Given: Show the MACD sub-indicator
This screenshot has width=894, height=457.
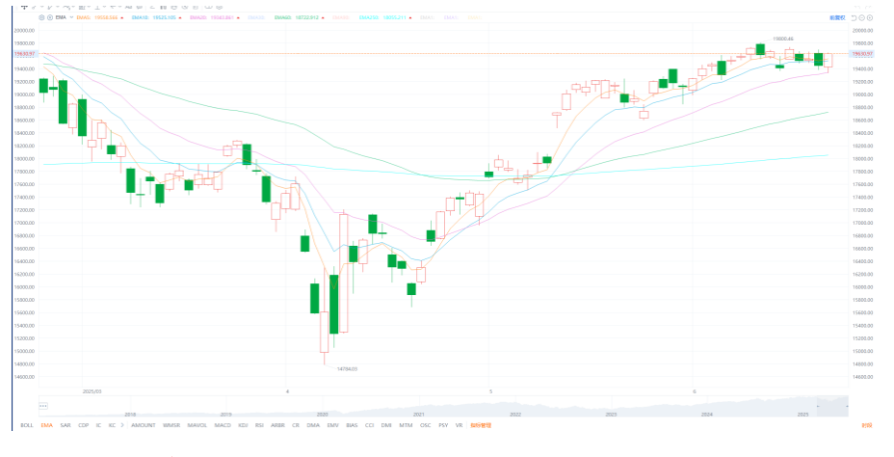Looking at the screenshot, I should [x=223, y=425].
